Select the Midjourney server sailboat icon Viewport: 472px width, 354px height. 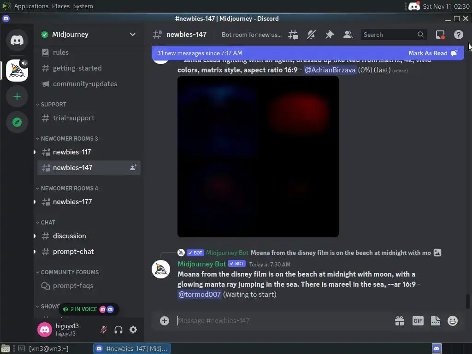coord(17,71)
